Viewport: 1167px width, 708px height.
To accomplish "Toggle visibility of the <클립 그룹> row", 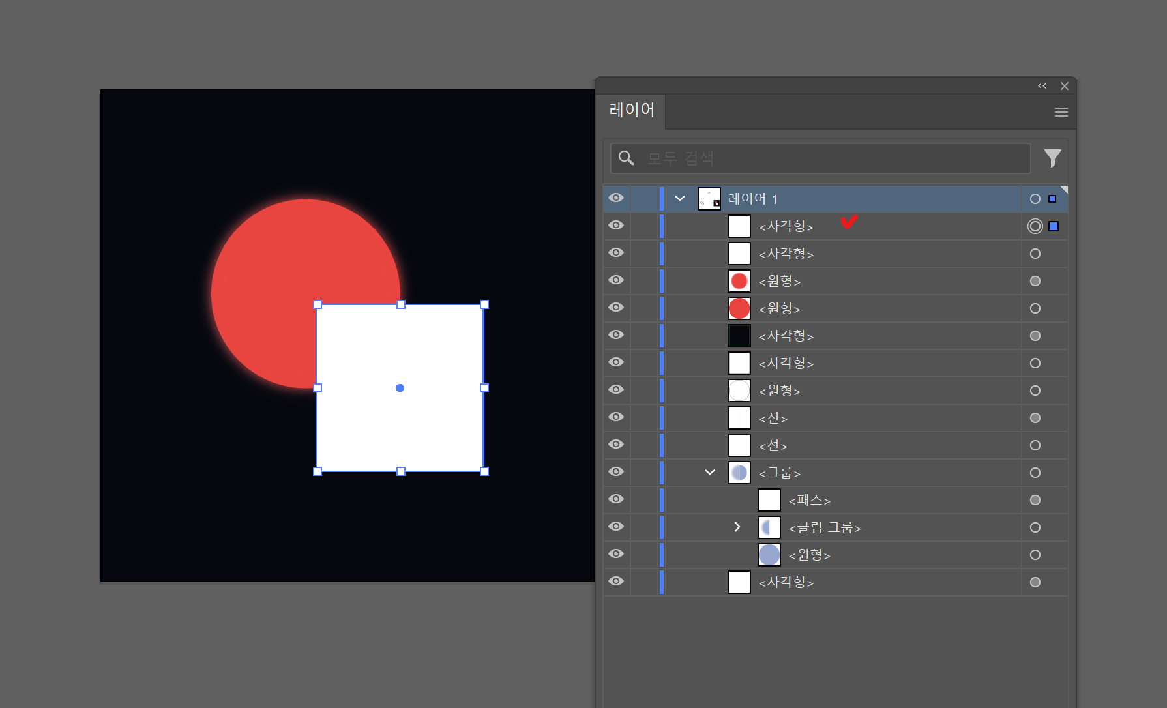I will click(x=616, y=527).
